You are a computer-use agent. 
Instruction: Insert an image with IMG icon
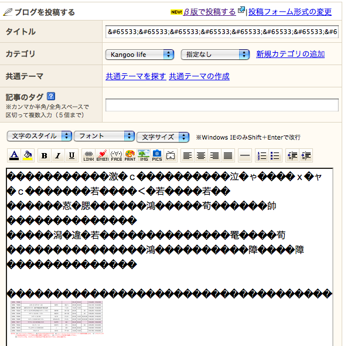(144, 155)
